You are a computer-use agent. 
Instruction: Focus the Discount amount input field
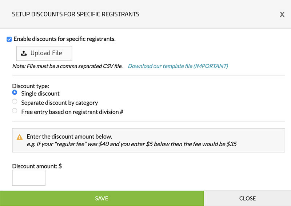pos(29,178)
